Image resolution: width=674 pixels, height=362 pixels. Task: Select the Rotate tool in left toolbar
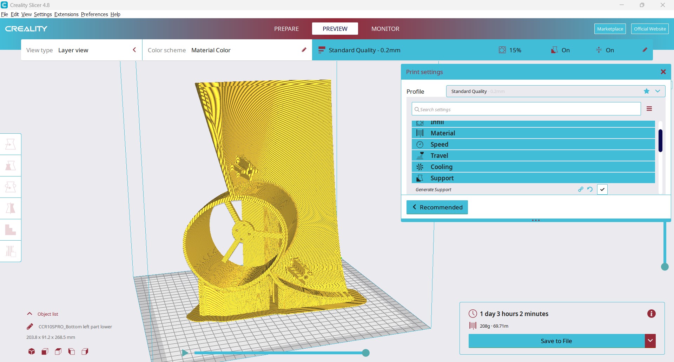point(11,187)
